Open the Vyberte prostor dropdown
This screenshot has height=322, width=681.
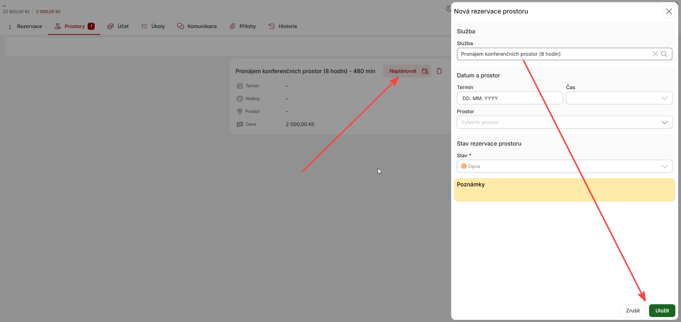[564, 122]
